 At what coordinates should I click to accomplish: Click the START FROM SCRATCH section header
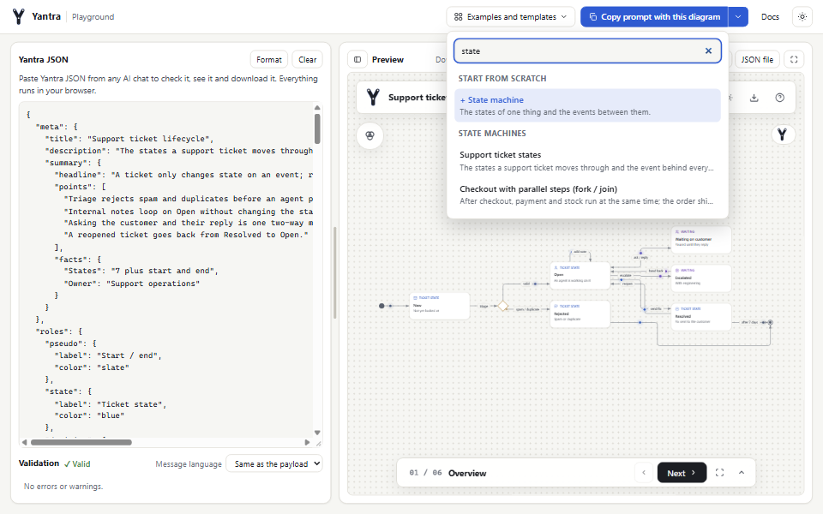502,79
